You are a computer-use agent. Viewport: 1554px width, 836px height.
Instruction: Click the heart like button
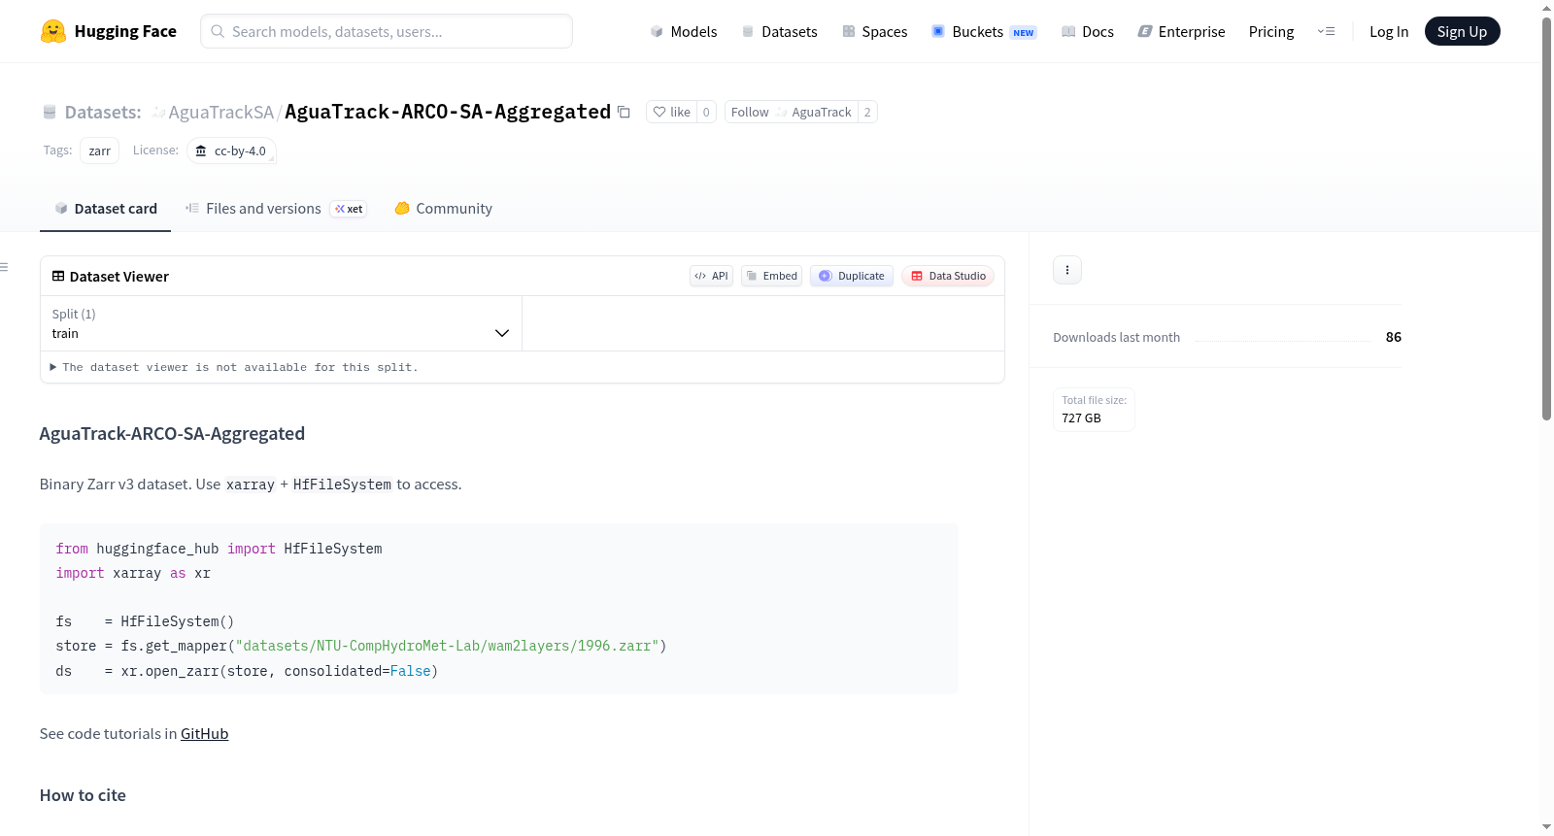coord(671,113)
